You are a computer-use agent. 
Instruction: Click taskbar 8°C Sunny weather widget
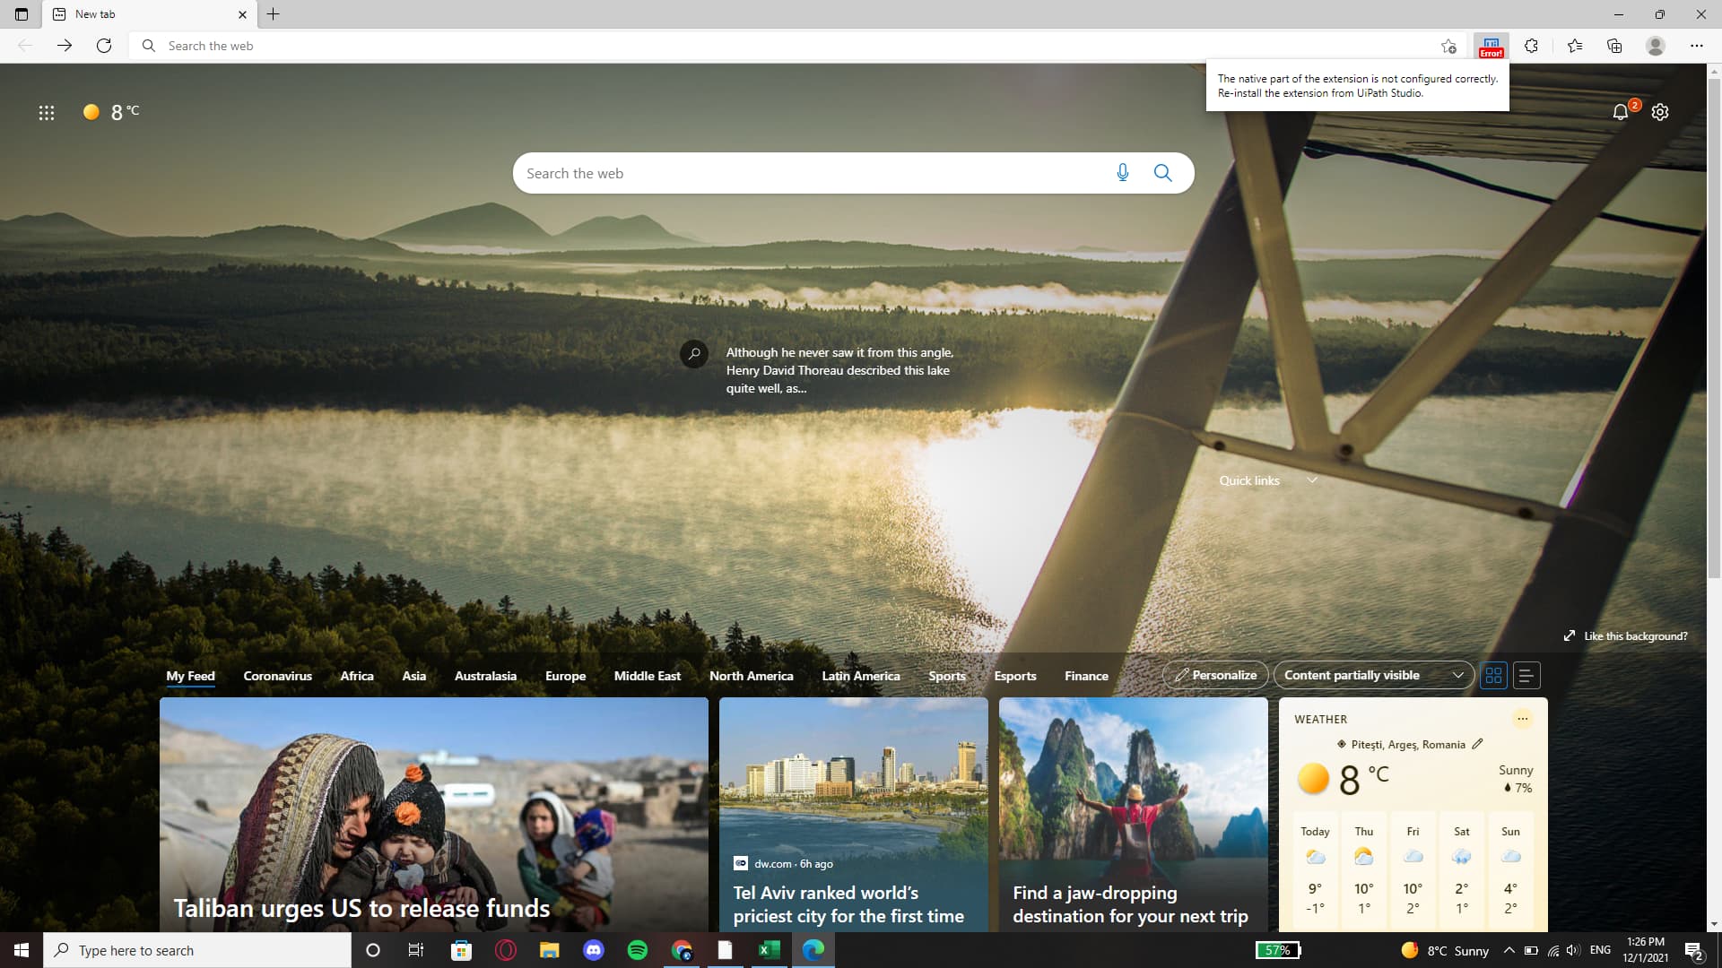click(x=1445, y=950)
